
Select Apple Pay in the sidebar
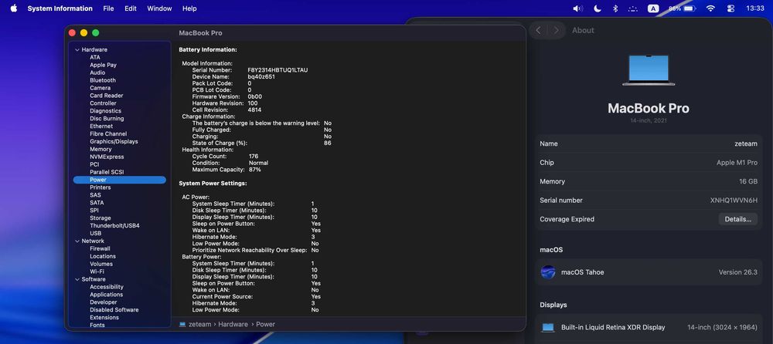coord(103,65)
